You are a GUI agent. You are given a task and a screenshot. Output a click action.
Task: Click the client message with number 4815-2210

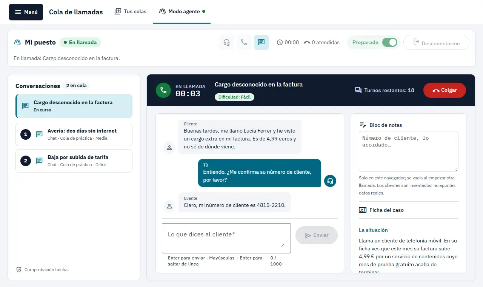tap(235, 202)
